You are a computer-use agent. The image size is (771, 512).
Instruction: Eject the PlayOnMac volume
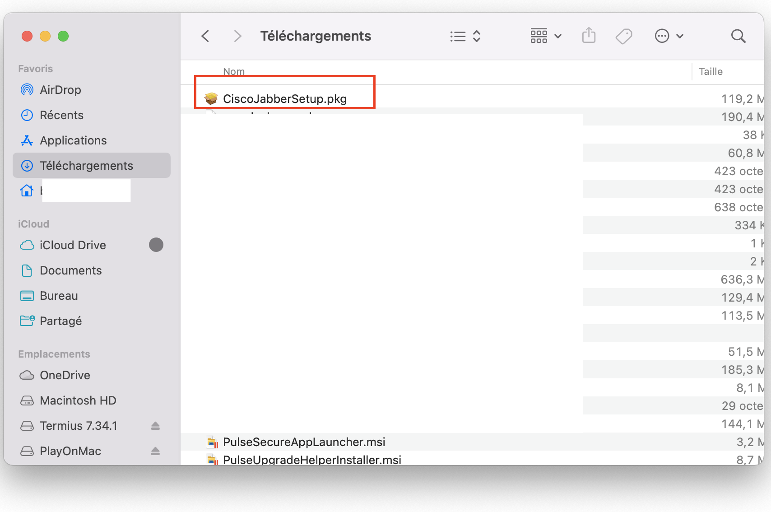pos(155,451)
